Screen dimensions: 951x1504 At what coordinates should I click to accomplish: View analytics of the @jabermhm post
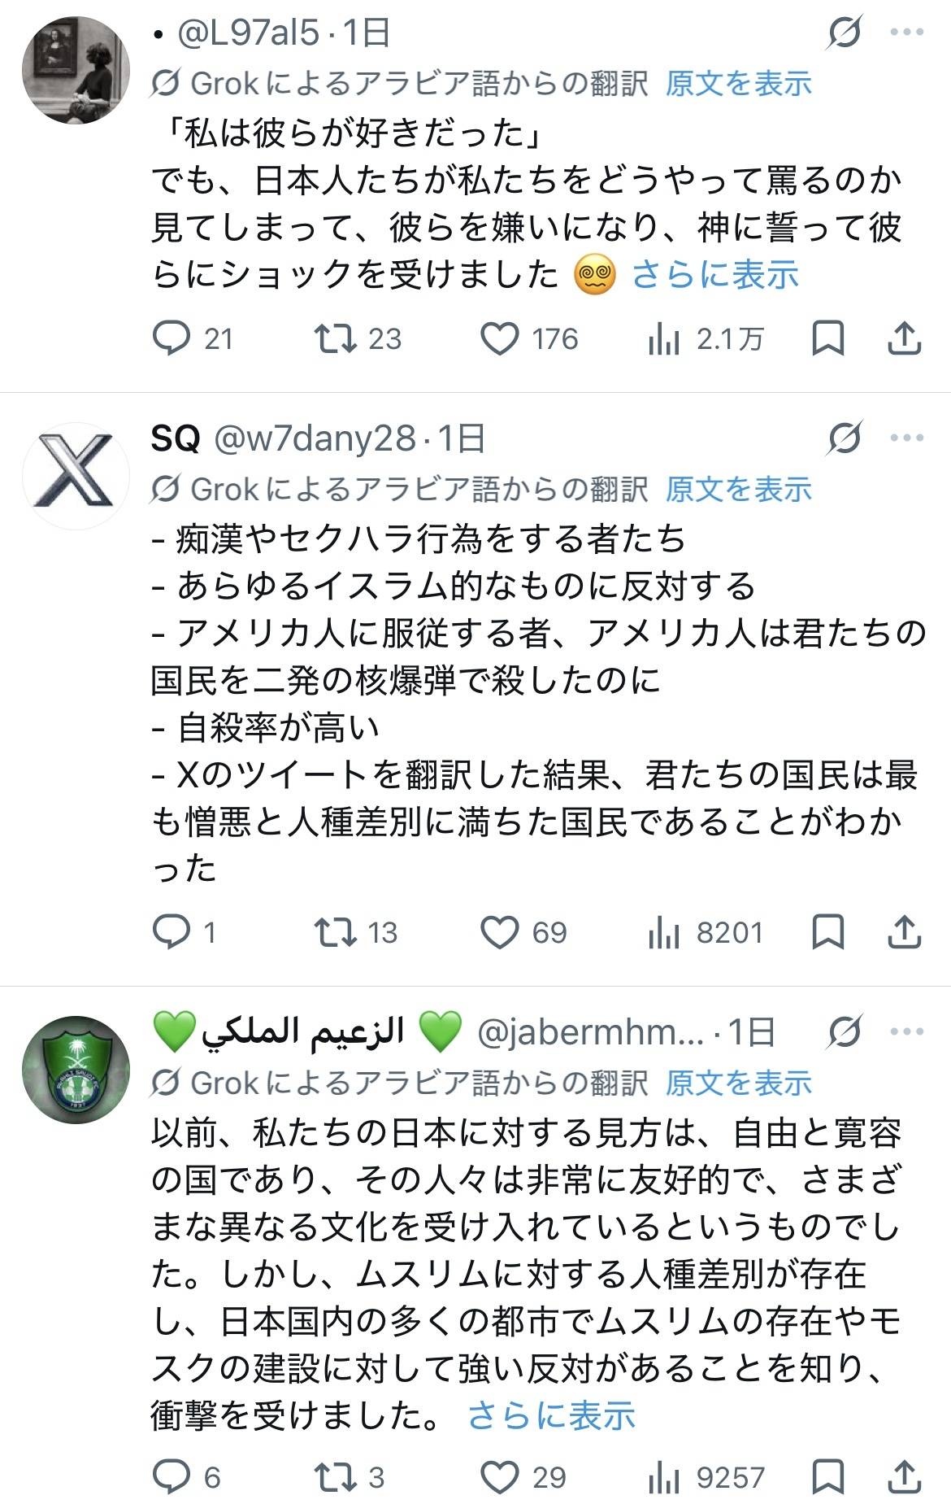tap(664, 1476)
